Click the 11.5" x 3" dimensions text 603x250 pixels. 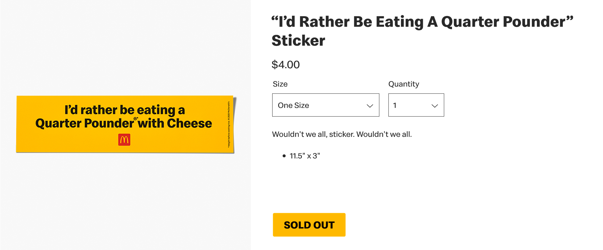click(x=304, y=156)
